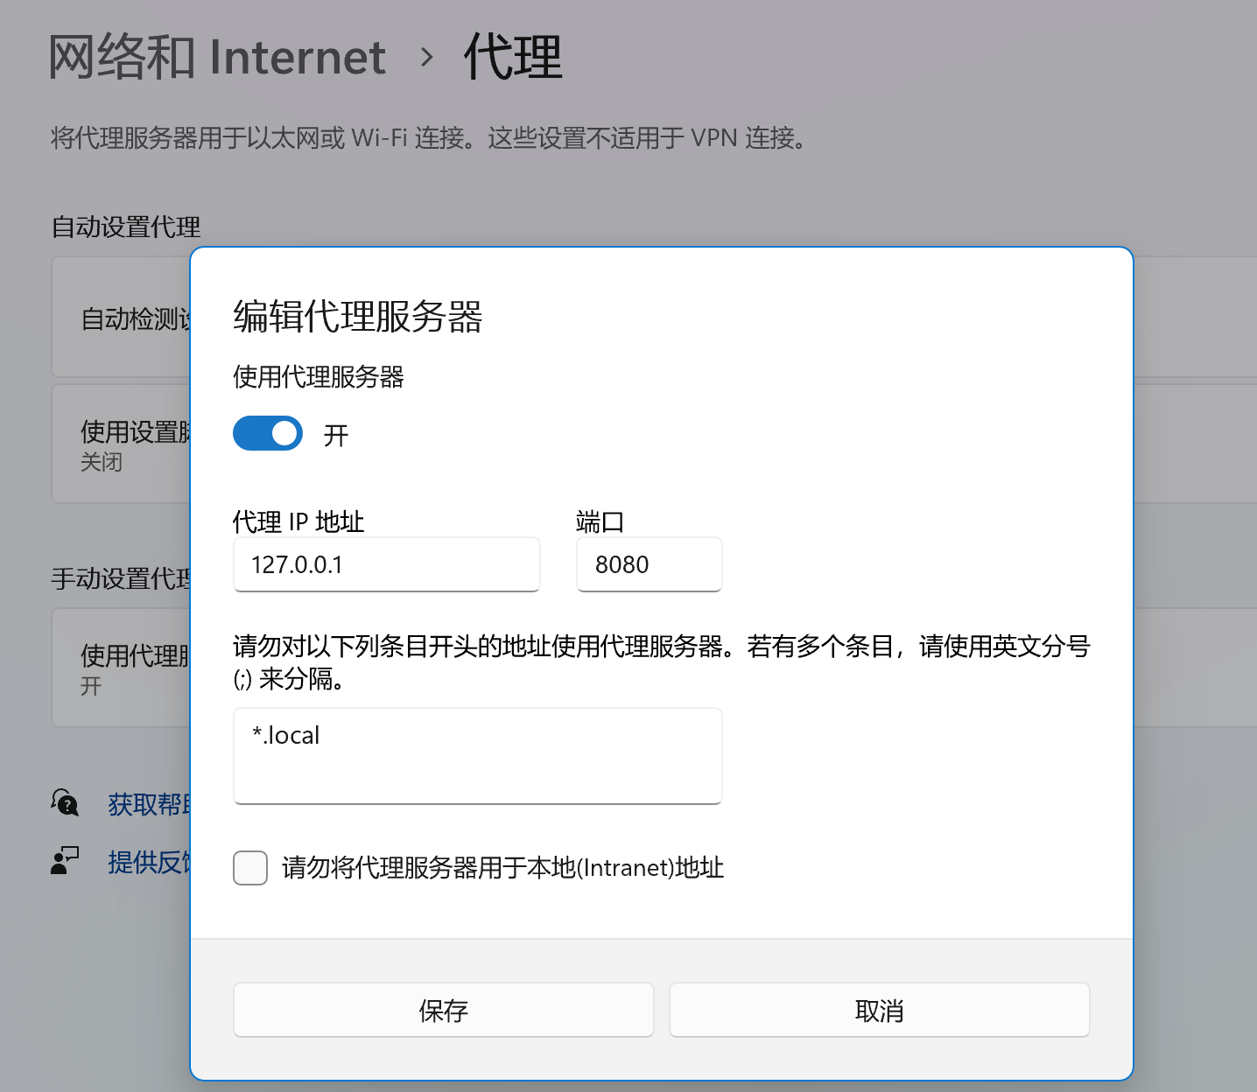Click the breadcrumb chevron before 代理
The height and width of the screenshot is (1092, 1257).
426,58
